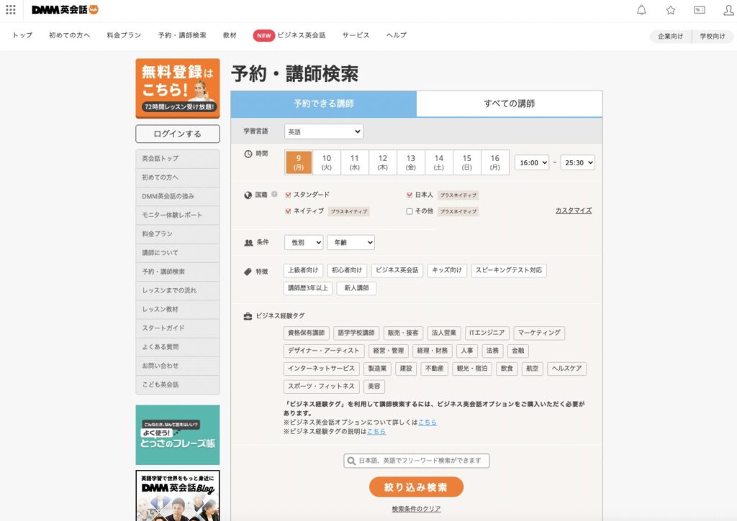This screenshot has height=521, width=737.
Task: Open スタートガイド in the sidebar
Action: [178, 328]
